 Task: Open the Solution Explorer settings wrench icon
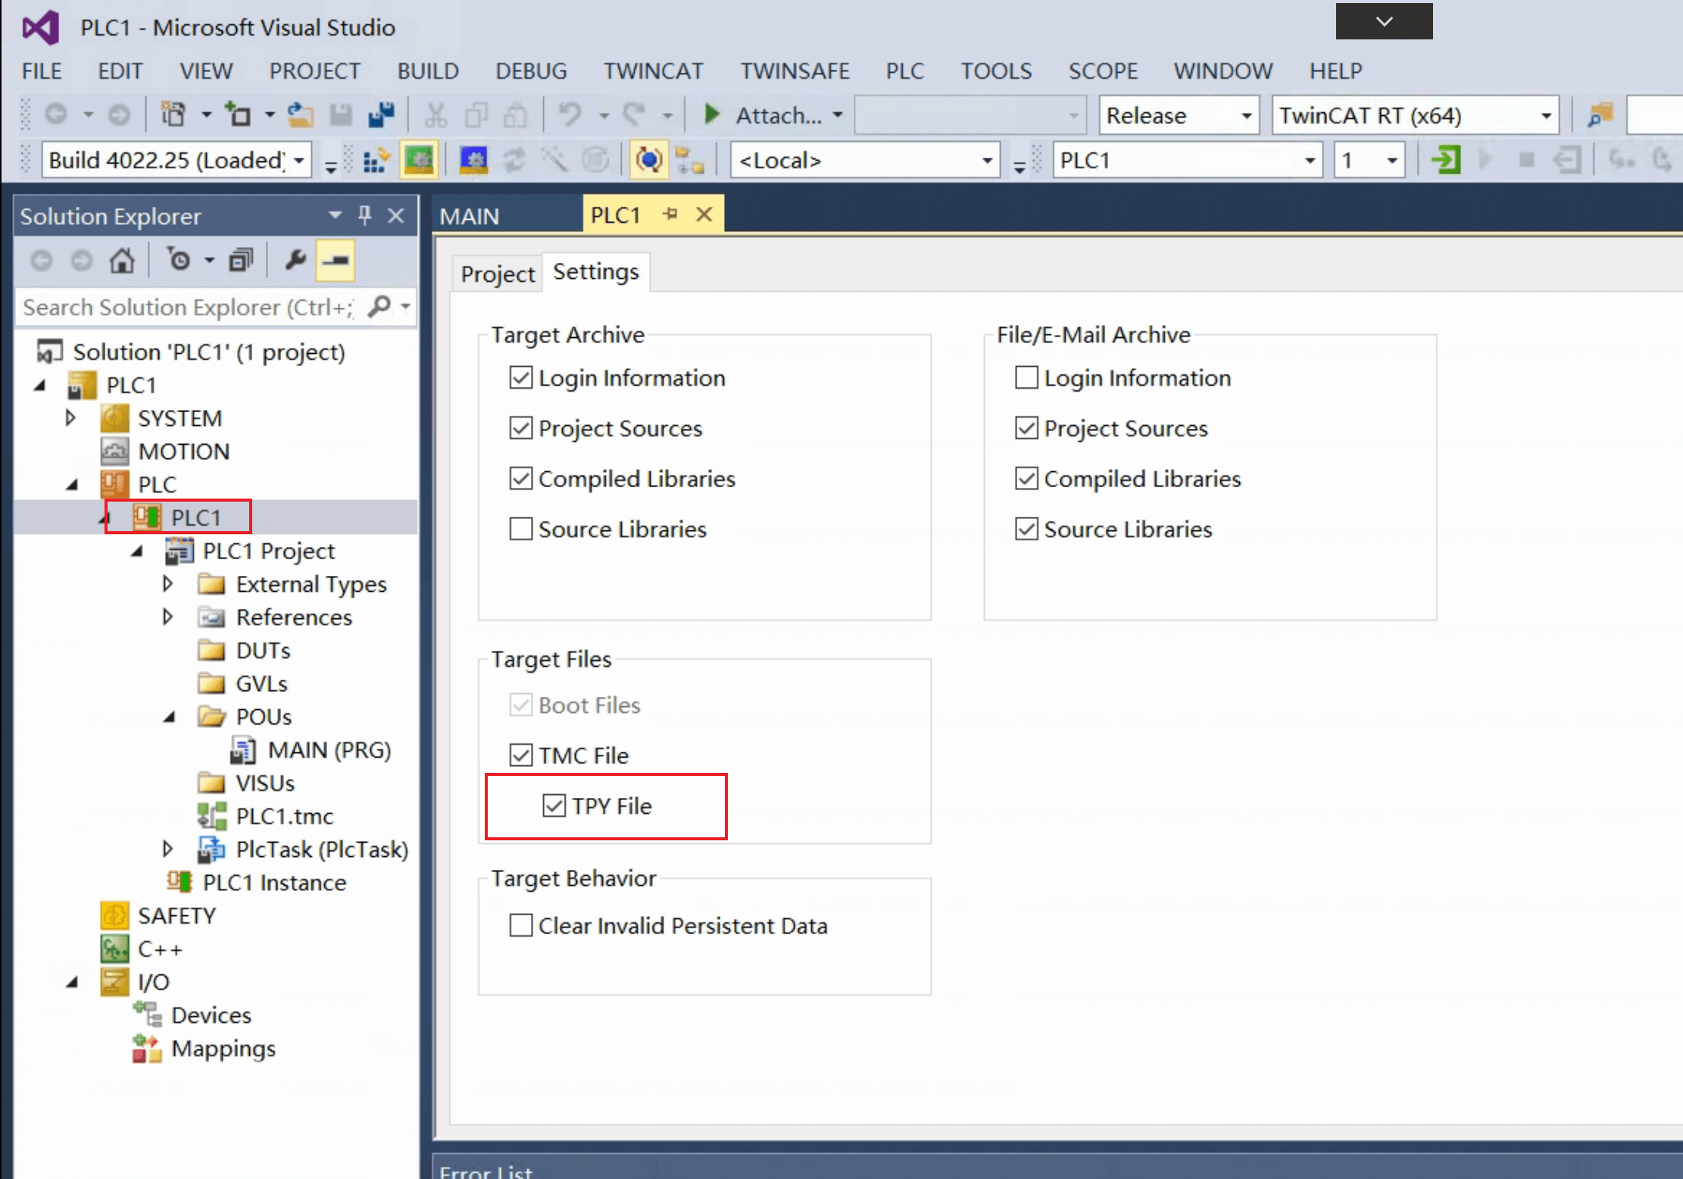[295, 260]
